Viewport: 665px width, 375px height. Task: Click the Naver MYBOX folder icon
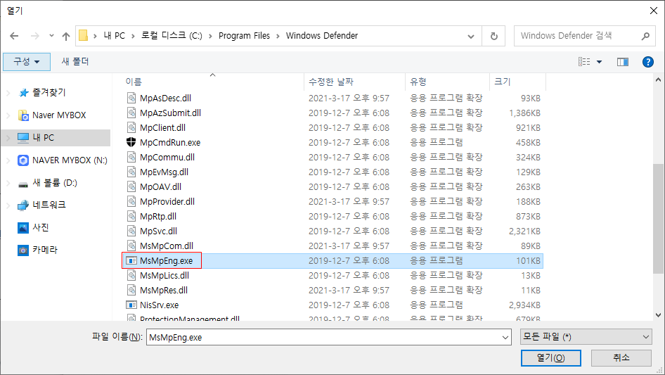(23, 115)
